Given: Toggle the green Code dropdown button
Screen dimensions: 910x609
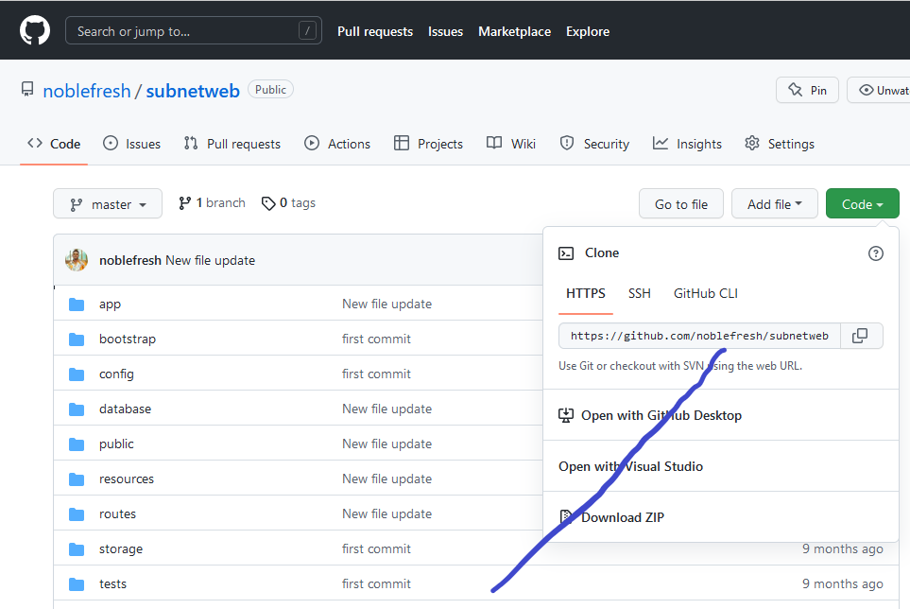Looking at the screenshot, I should [x=863, y=203].
